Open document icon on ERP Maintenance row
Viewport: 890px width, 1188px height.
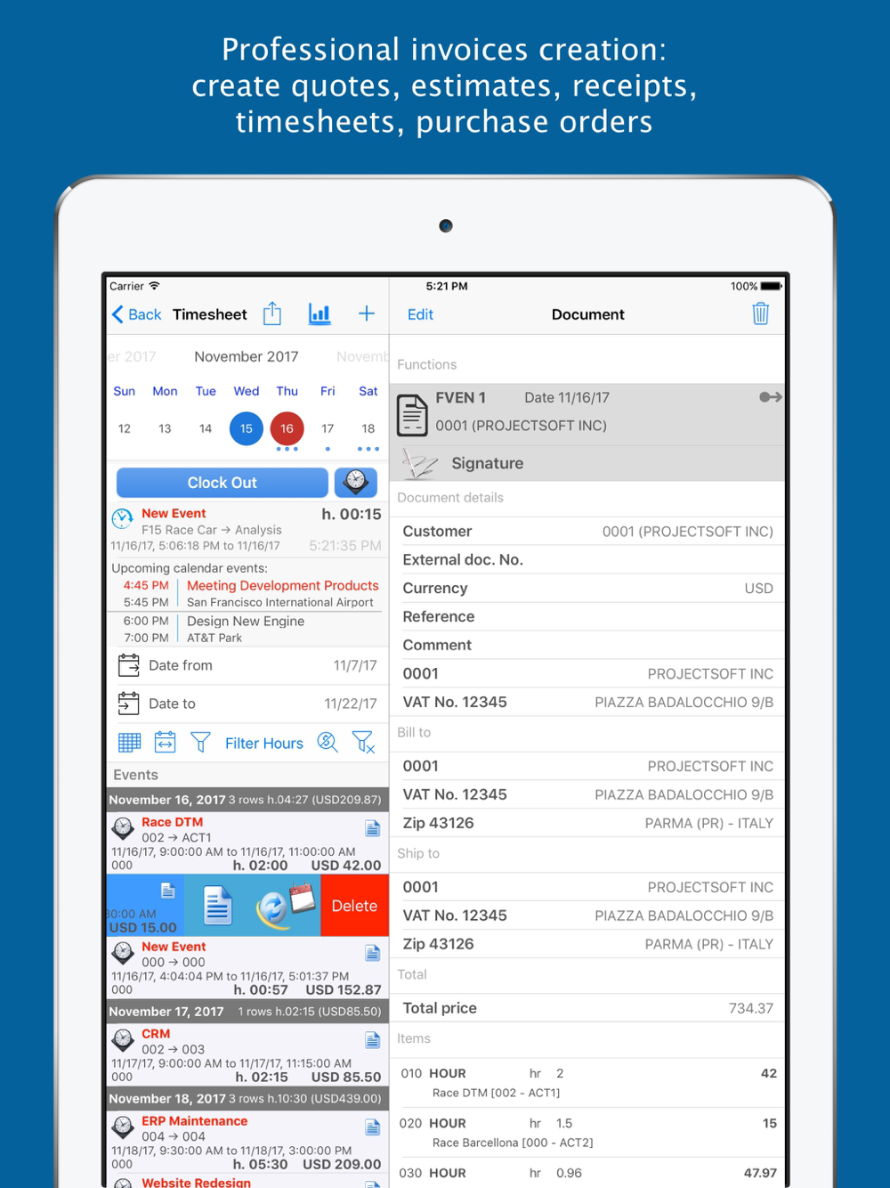click(373, 1127)
